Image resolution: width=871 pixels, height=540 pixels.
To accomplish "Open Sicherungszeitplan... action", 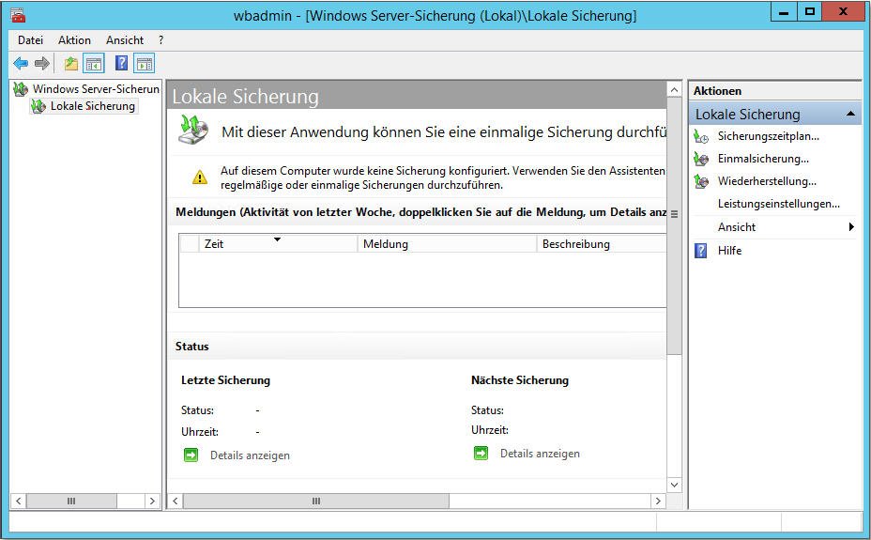I will pyautogui.click(x=769, y=136).
